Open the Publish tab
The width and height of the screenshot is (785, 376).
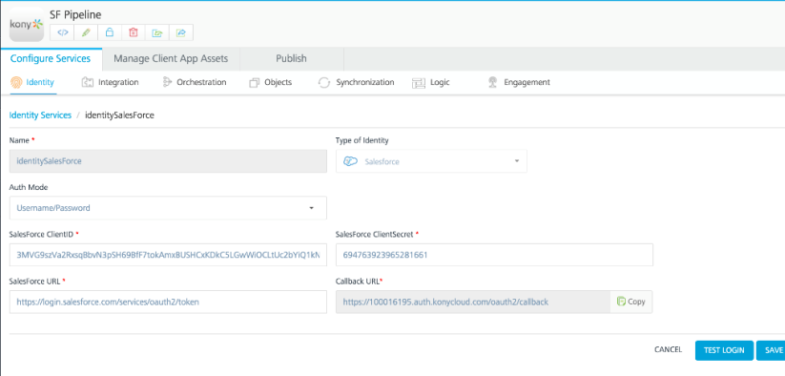pyautogui.click(x=291, y=58)
